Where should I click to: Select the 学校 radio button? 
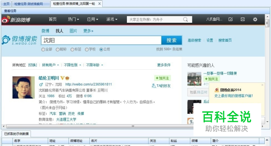click(87, 49)
